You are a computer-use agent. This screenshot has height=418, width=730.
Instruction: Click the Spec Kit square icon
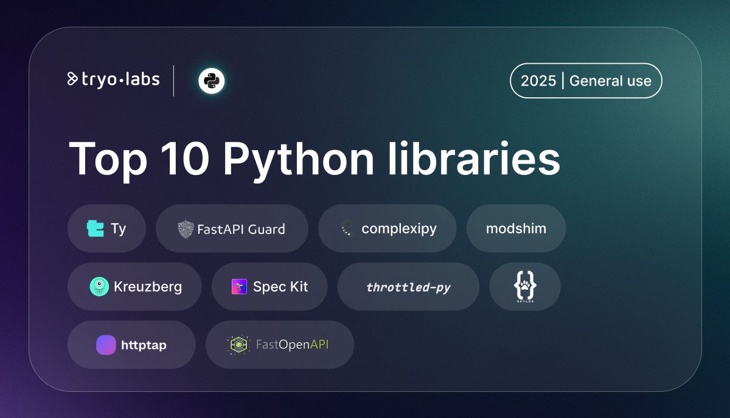[239, 287]
